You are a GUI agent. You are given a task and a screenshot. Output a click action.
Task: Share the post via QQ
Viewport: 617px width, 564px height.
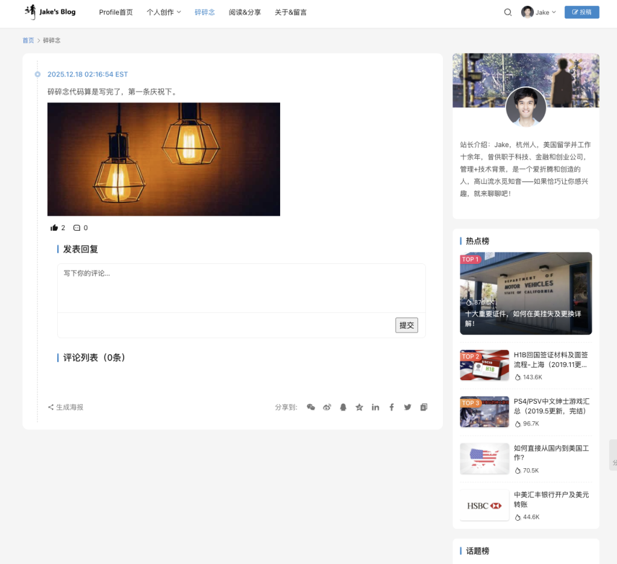click(343, 407)
